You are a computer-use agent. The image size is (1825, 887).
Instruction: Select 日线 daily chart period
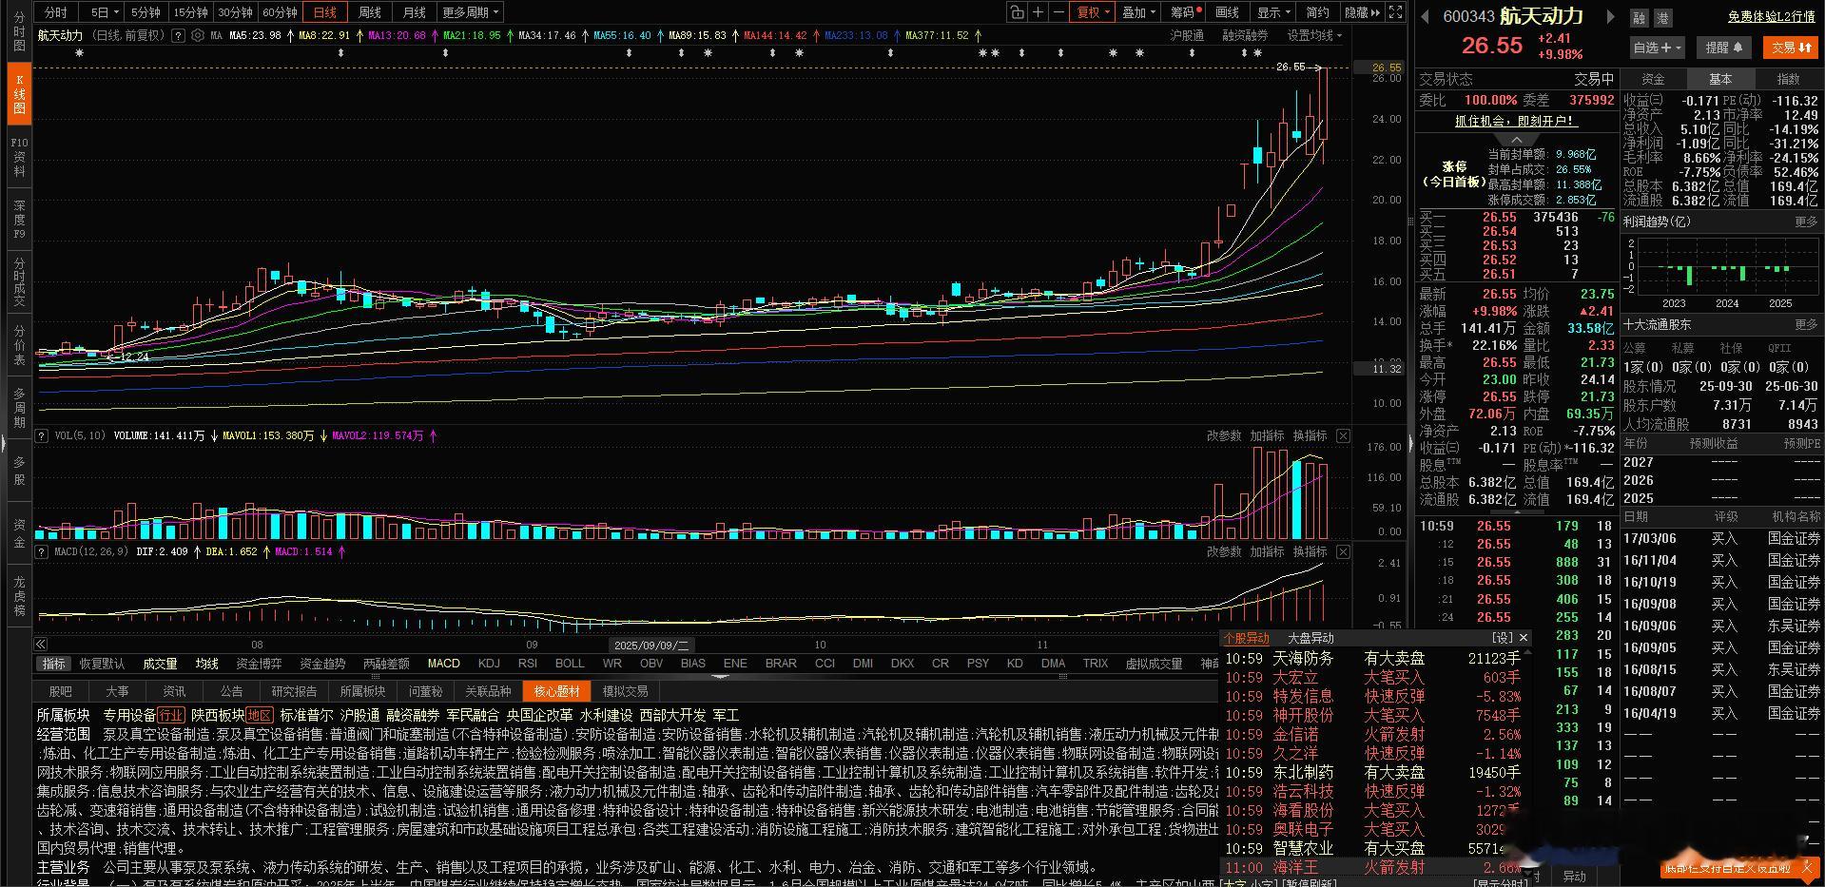[325, 12]
